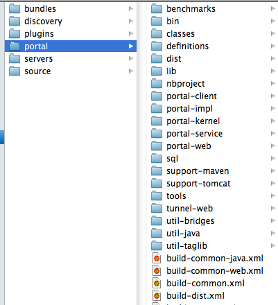The height and width of the screenshot is (305, 278).
Task: Expand the servers folder arrow
Action: (x=131, y=59)
